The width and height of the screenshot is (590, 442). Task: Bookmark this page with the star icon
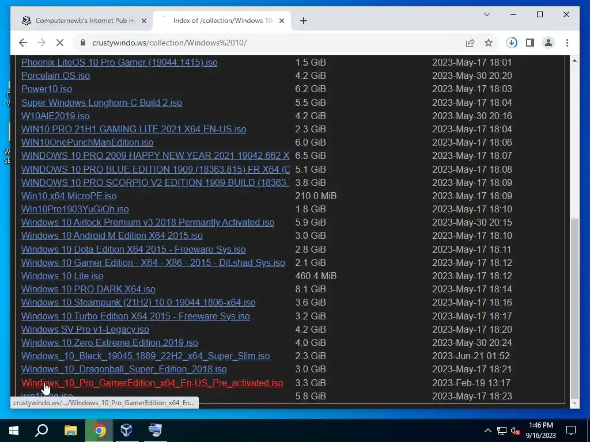point(489,43)
